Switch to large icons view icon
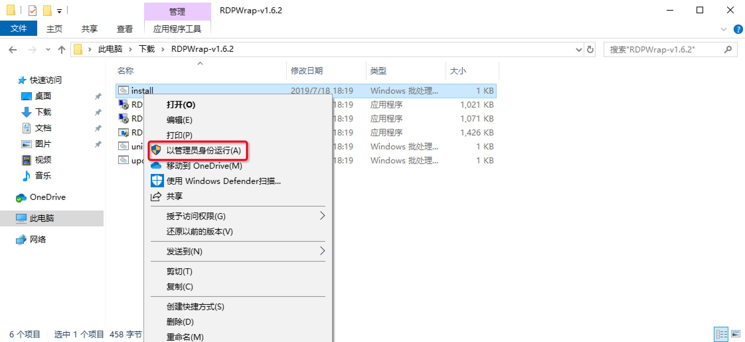 click(736, 334)
